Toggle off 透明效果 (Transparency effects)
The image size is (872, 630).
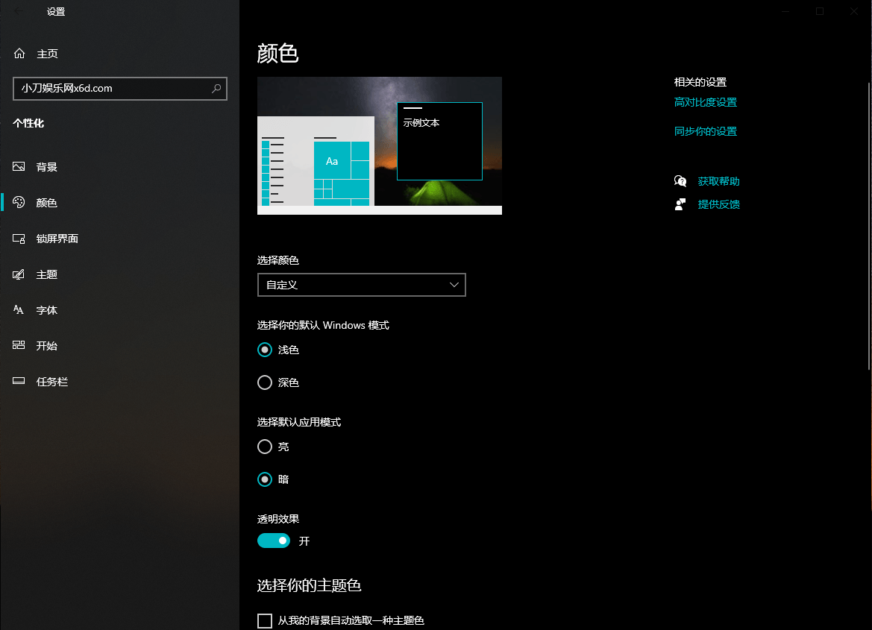(x=274, y=540)
